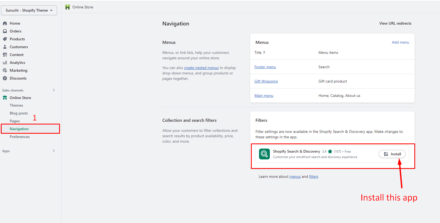The image size is (440, 223).
Task: Click the Discounts percent badge icon
Action: 5,78
